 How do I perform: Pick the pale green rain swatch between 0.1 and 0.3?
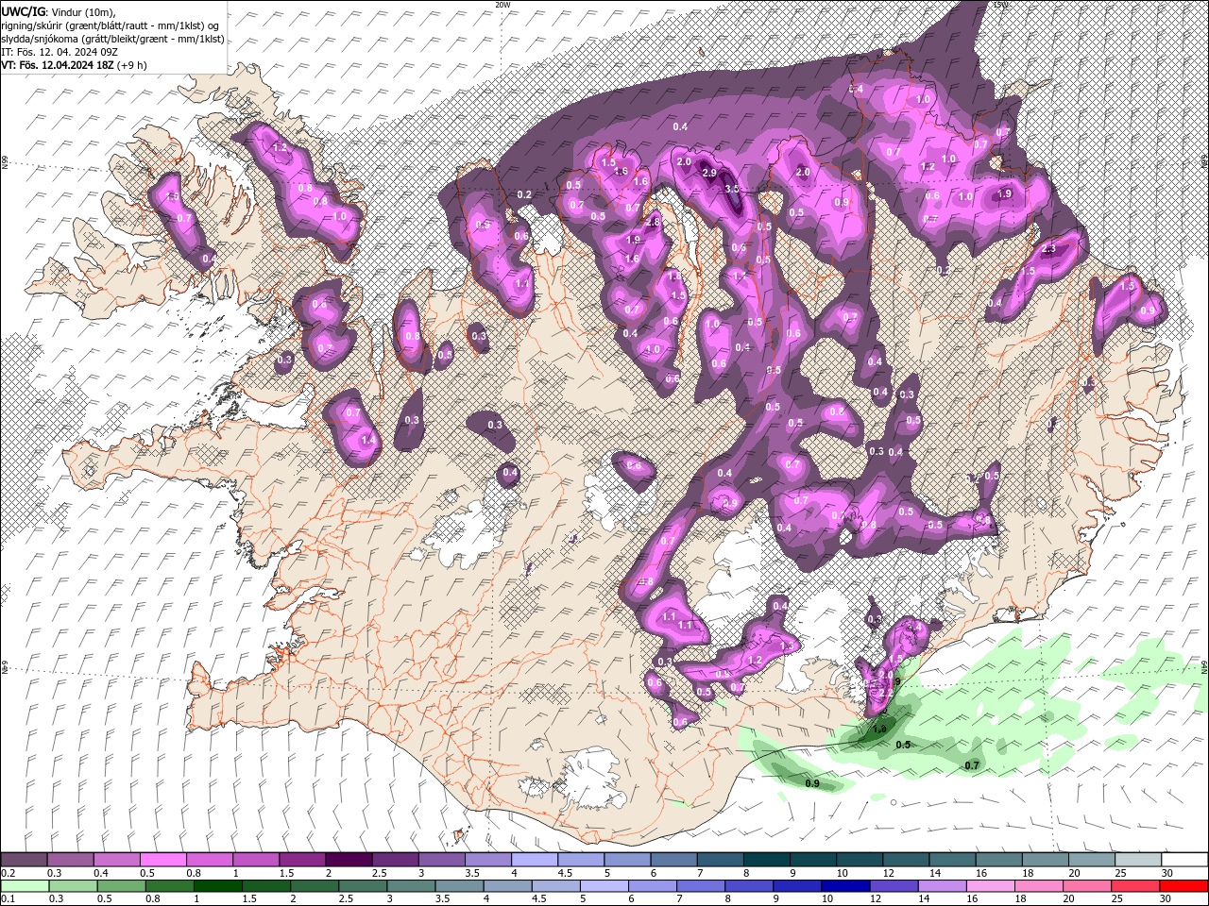25,886
